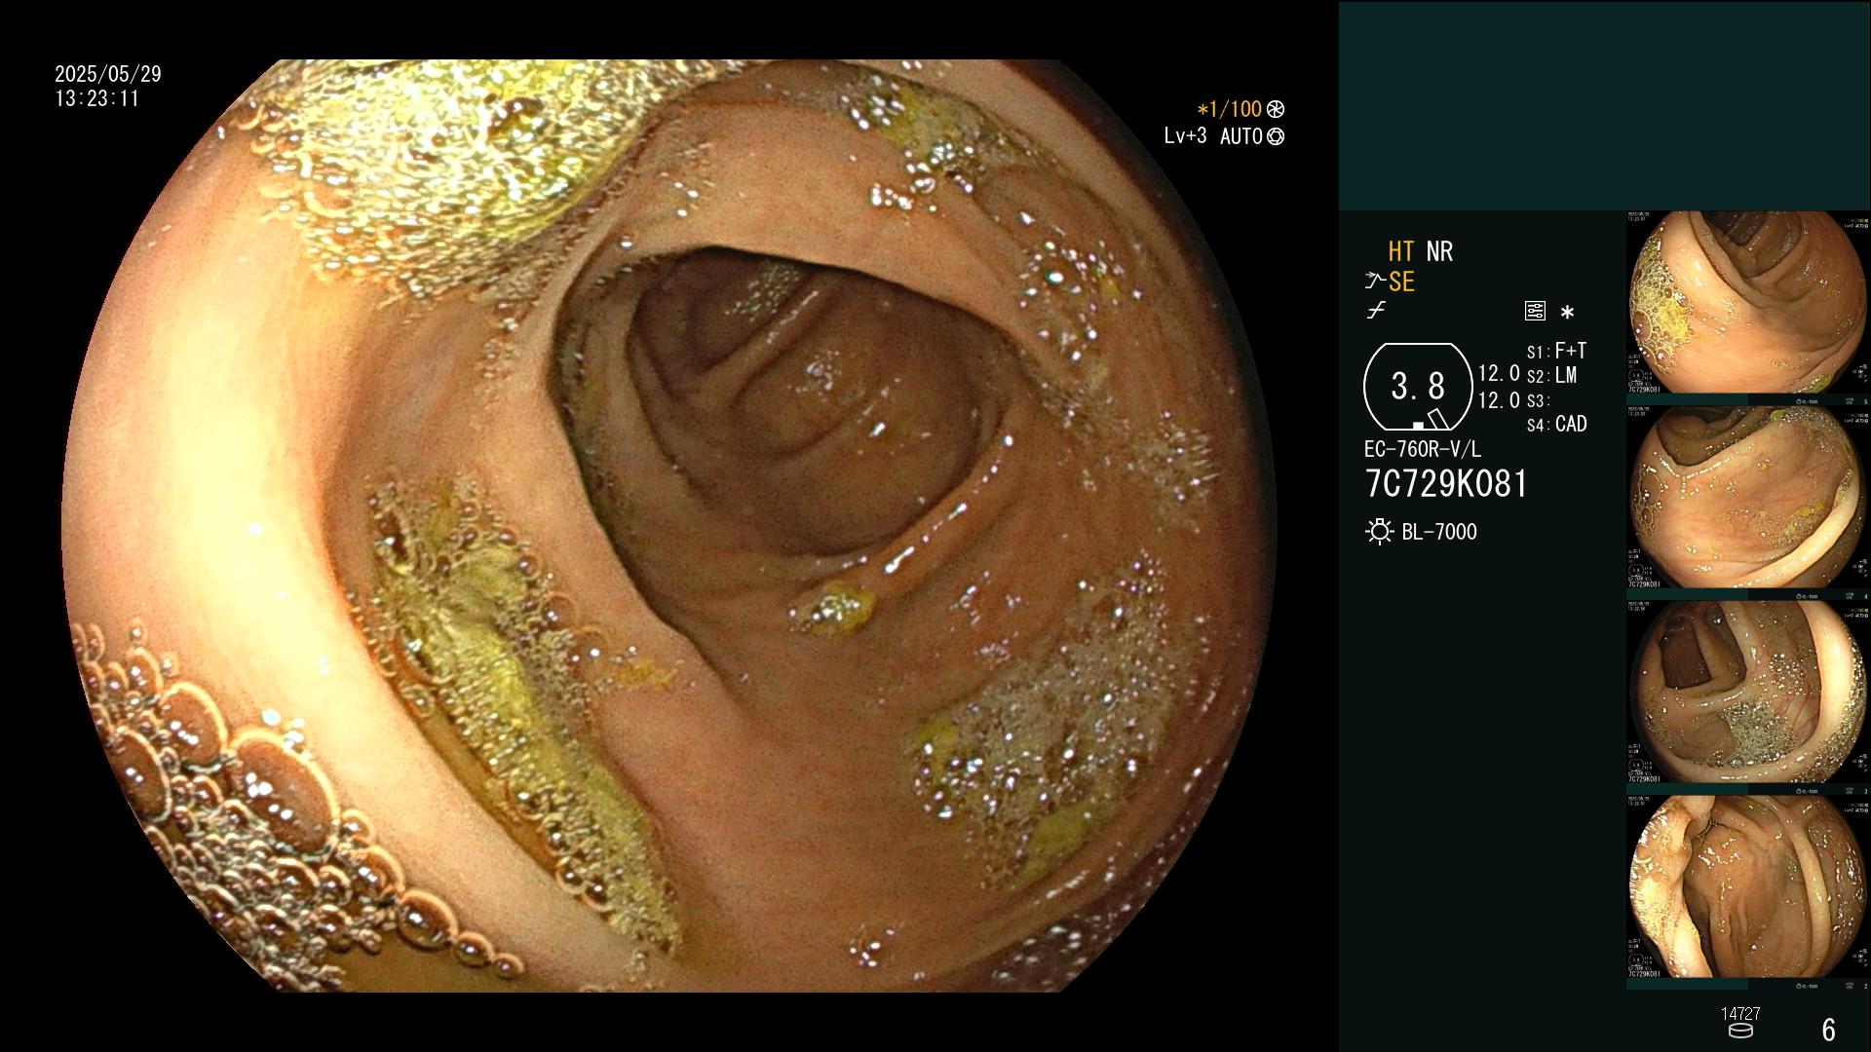Select the S1: F+T switch assignment
Viewport: 1871px width, 1052px height.
coord(1557,351)
